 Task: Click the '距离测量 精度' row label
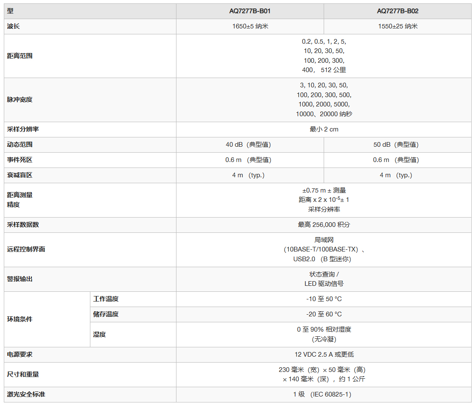[x=20, y=200]
